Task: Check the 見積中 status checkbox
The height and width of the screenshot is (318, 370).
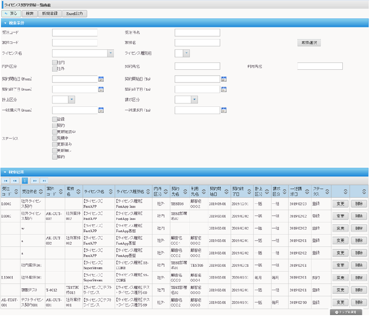Action: tap(55, 138)
